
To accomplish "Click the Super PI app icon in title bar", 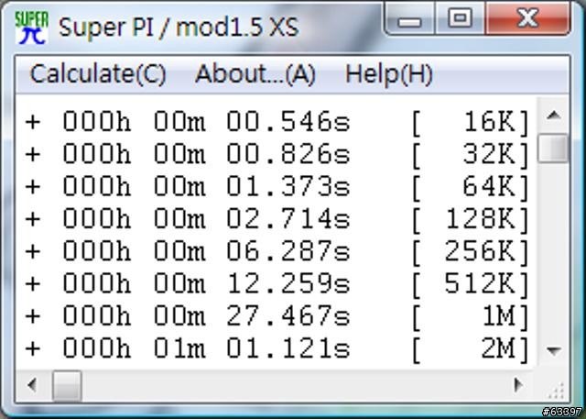I will pyautogui.click(x=31, y=27).
